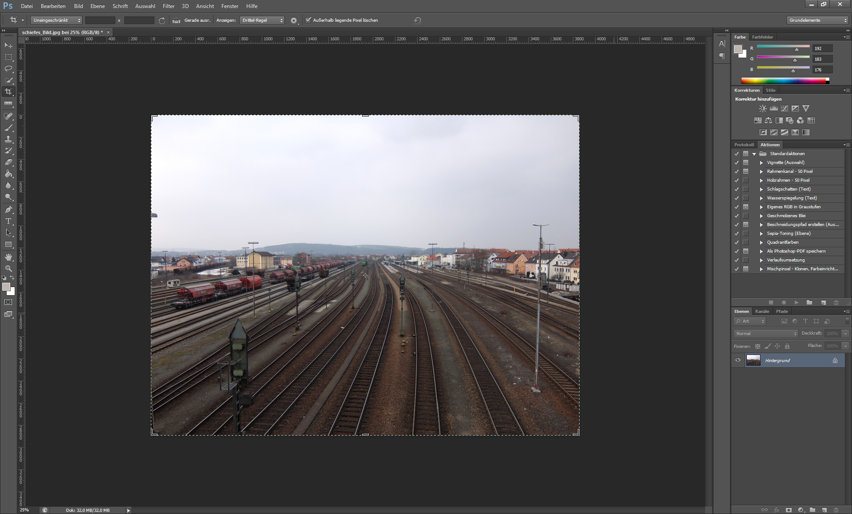Expand the Sepia-Toning (Ebene) action
852x514 pixels.
pos(761,234)
